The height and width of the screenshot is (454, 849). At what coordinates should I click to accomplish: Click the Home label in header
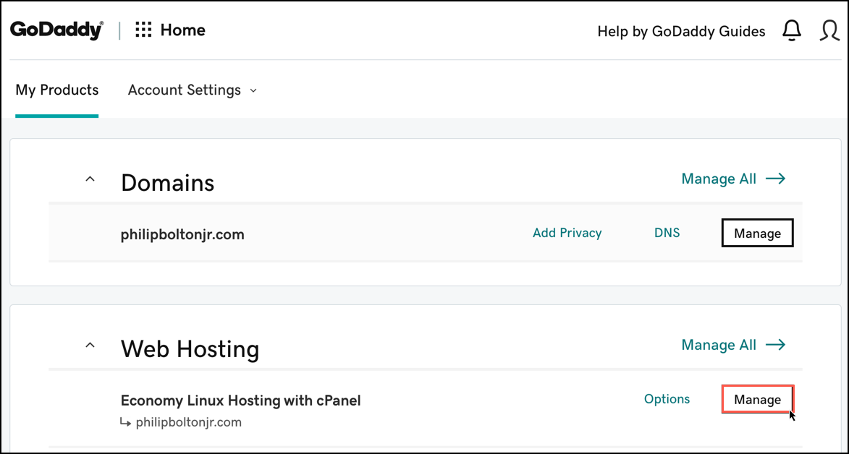tap(182, 30)
